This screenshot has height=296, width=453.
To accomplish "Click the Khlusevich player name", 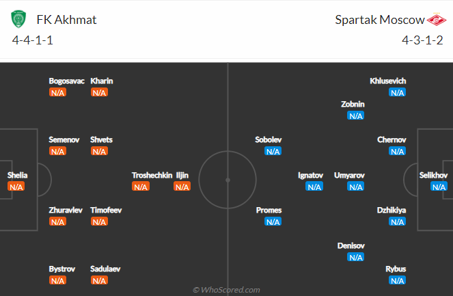I will click(387, 81).
